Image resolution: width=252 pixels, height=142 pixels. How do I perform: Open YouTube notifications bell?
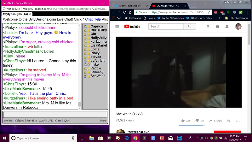[x=227, y=27]
